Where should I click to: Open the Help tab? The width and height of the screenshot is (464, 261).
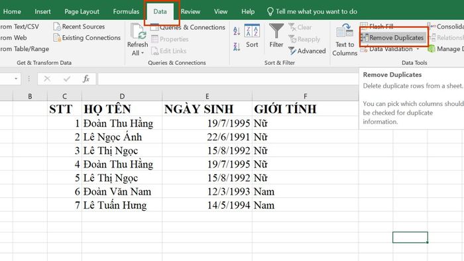pos(248,11)
